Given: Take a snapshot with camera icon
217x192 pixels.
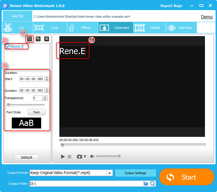Looking at the screenshot, I should pos(80,156).
